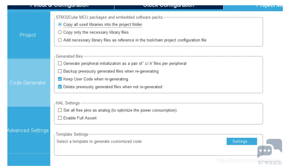Uncheck Delete previously generated files option
The width and height of the screenshot is (285, 168).
pos(60,87)
